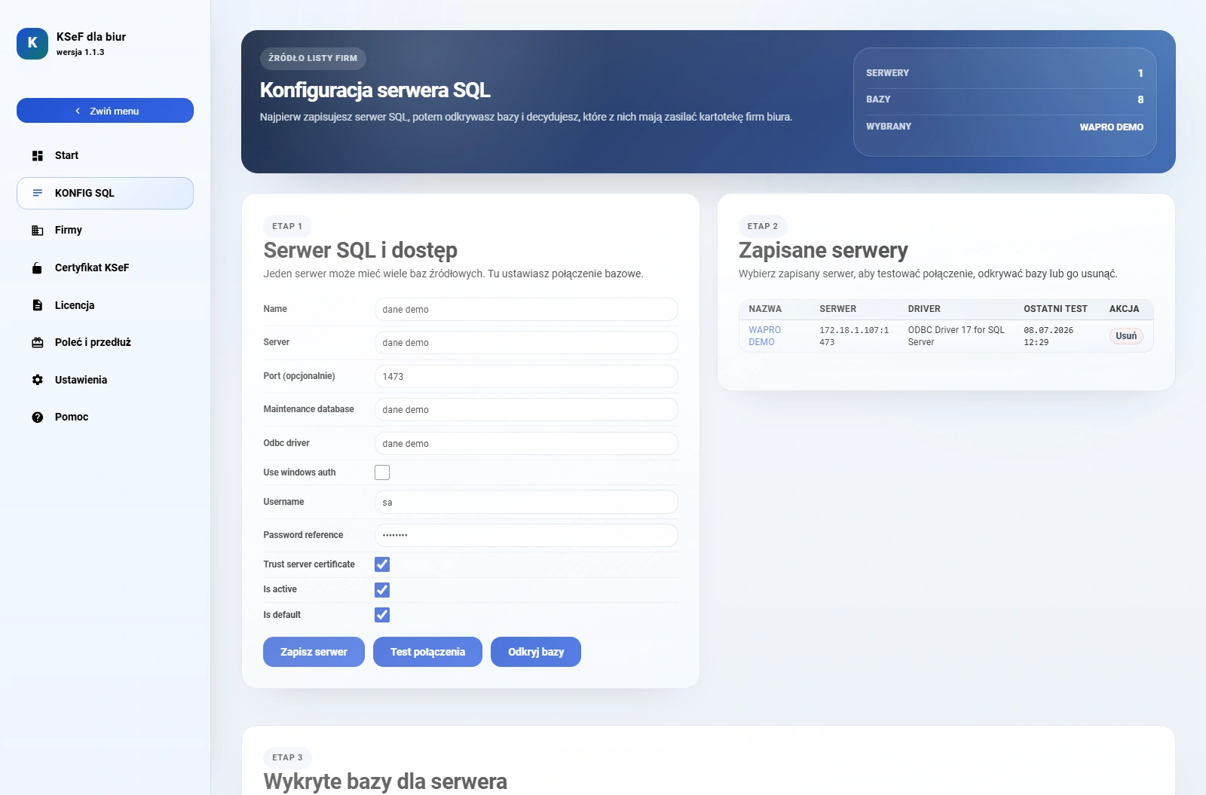Click the Pomoc question mark icon
Viewport: 1206px width, 795px height.
pyautogui.click(x=38, y=417)
